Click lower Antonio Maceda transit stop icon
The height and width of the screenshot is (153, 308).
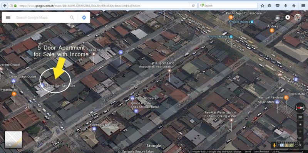point(231,36)
